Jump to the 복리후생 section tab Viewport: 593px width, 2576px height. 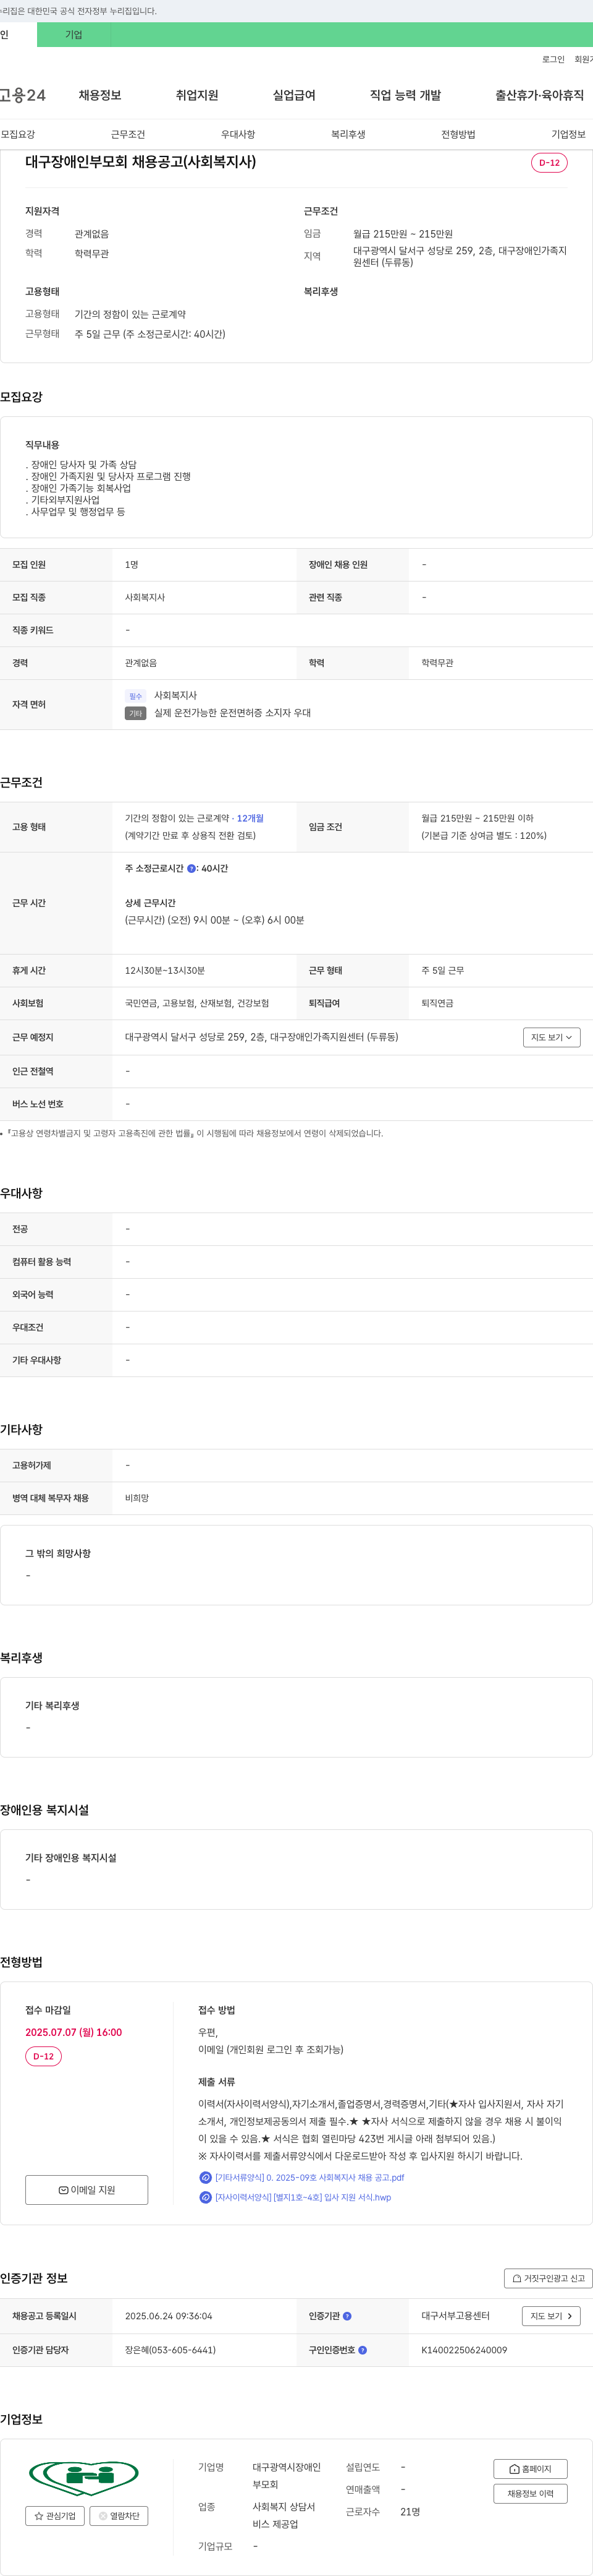coord(348,134)
